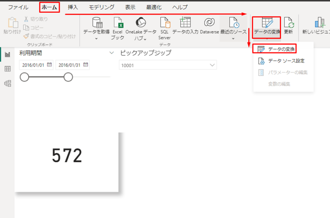Open the ファイル menu
Viewport: 330px width, 218px height.
(18, 7)
